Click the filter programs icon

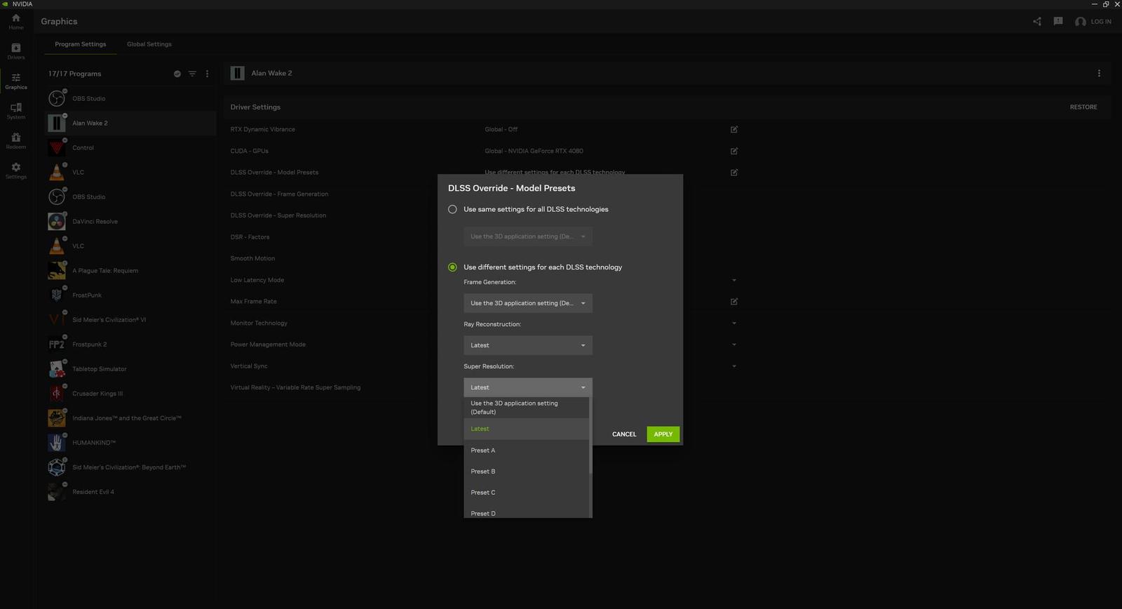[192, 74]
